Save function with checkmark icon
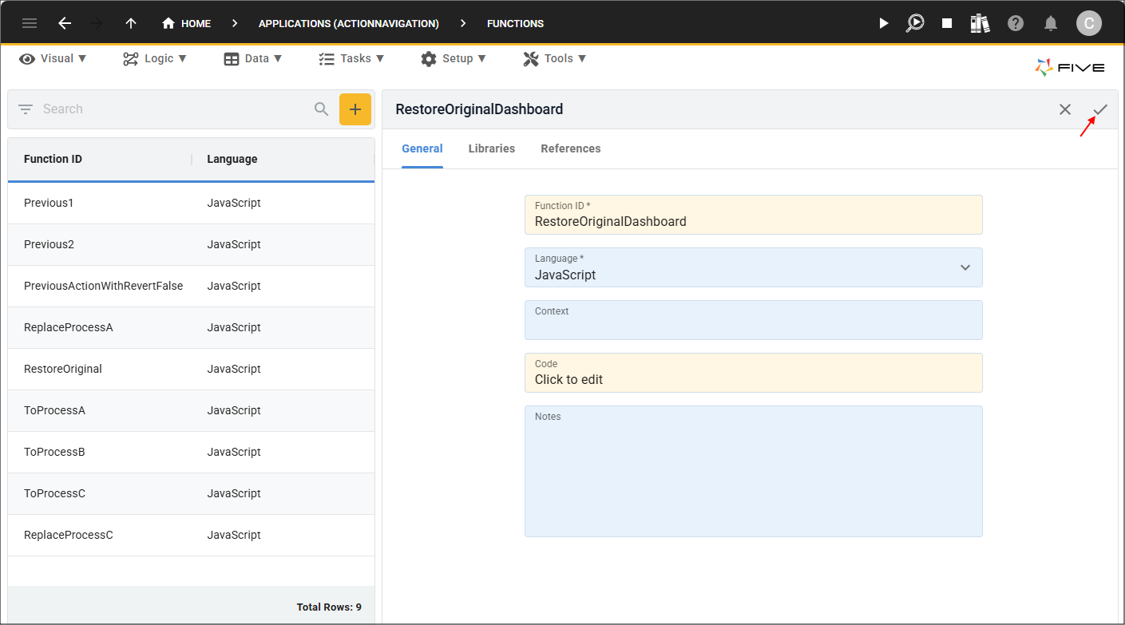The image size is (1125, 625). (1100, 109)
